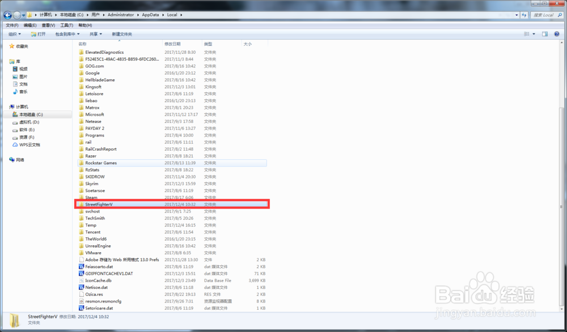The image size is (567, 332).
Task: Sort by 大小 column header
Action: pos(248,44)
